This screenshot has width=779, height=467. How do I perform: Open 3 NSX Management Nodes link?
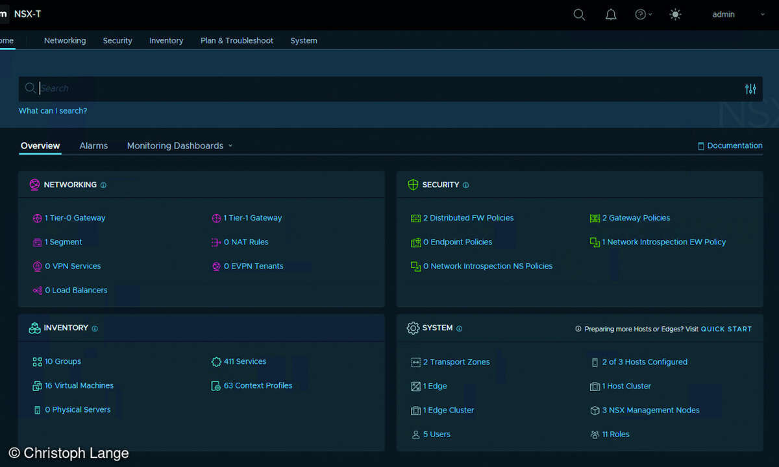[x=651, y=410]
